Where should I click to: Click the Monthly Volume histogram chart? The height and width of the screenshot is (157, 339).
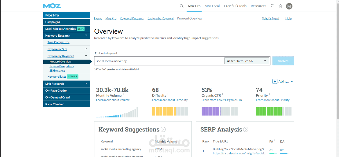(x=117, y=112)
